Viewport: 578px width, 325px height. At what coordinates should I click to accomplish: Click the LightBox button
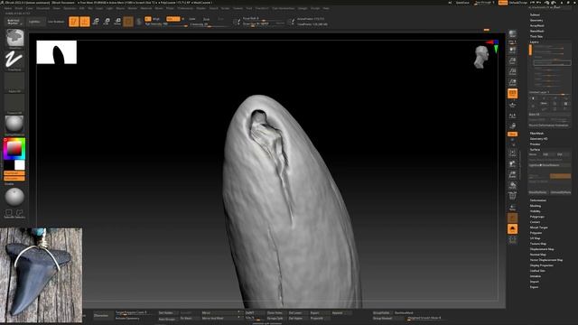(x=35, y=22)
